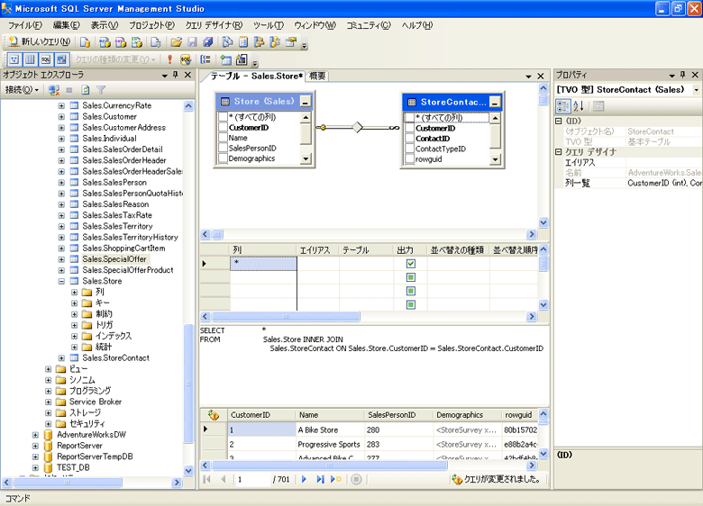Click the criteria grid horizontal scrollbar thumb
This screenshot has width=703, height=506.
click(x=286, y=317)
